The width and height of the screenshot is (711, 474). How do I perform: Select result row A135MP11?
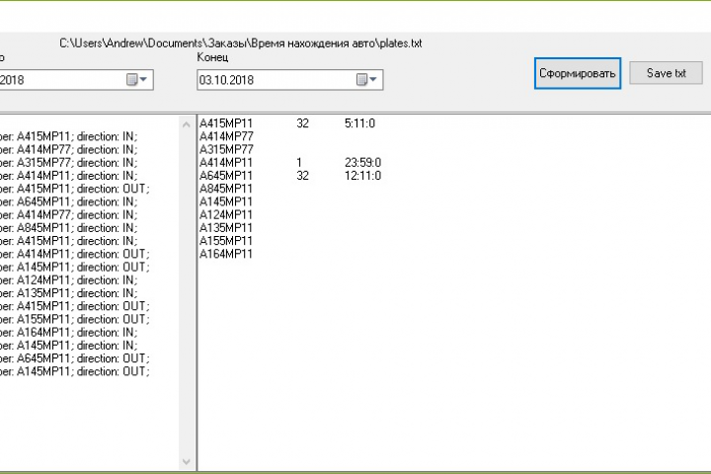(226, 228)
